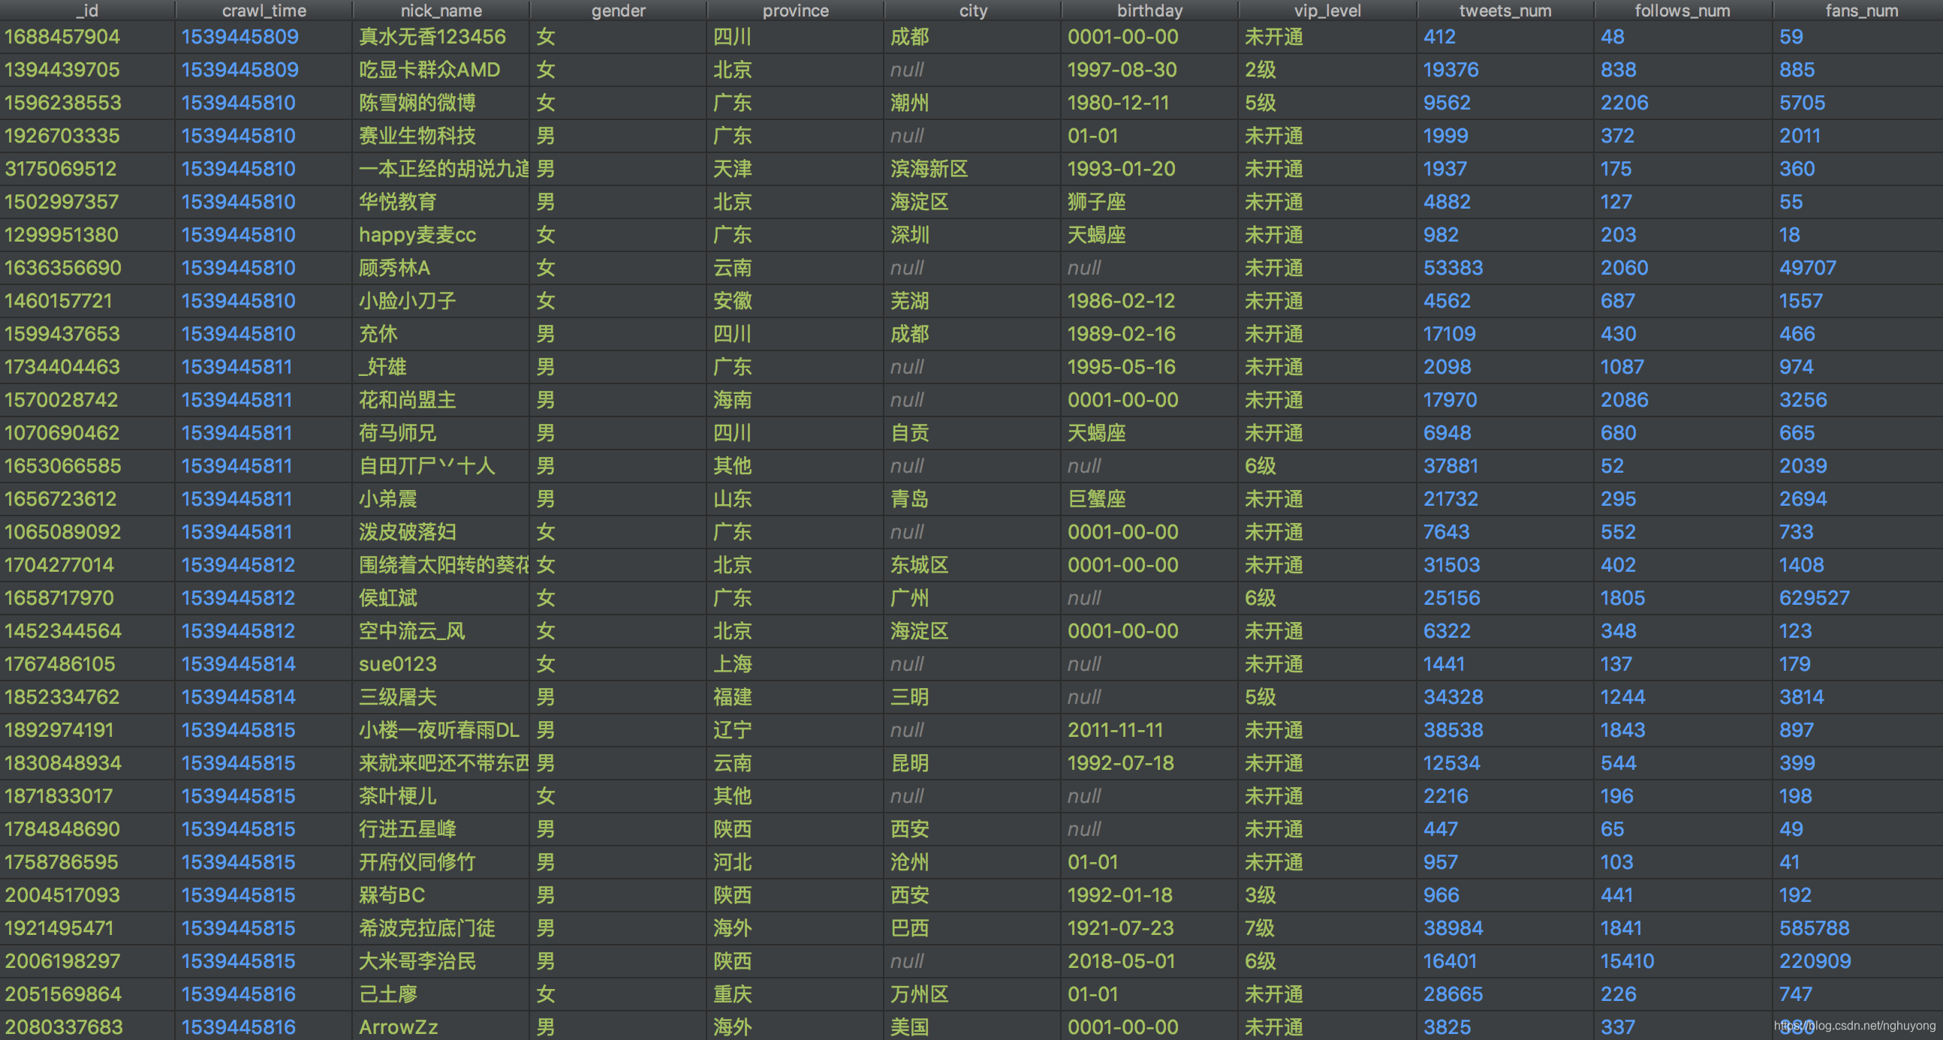Image resolution: width=1943 pixels, height=1040 pixels.
Task: Select the province column header
Action: coord(796,10)
